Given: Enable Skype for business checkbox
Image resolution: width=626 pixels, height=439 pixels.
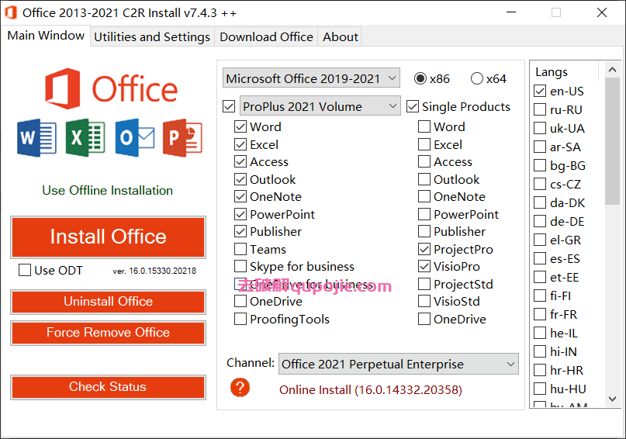Looking at the screenshot, I should click(x=240, y=266).
